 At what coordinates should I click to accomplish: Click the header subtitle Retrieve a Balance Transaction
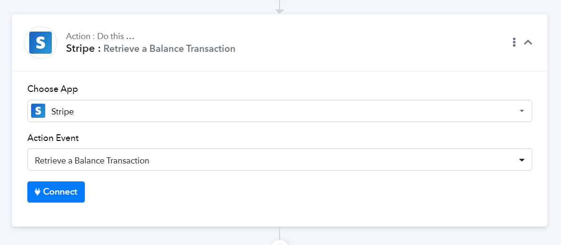169,49
